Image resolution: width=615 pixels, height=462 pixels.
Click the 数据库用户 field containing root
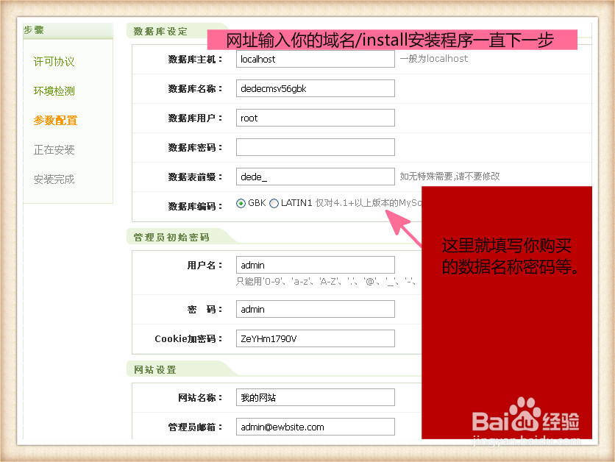pyautogui.click(x=316, y=118)
